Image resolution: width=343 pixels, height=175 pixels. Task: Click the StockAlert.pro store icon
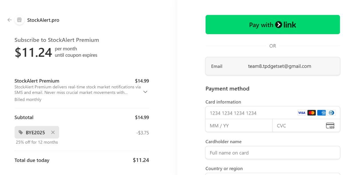pyautogui.click(x=19, y=20)
